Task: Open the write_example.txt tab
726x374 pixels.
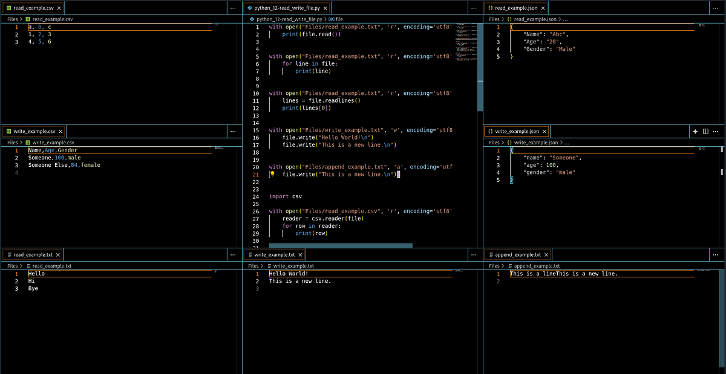Action: [273, 255]
